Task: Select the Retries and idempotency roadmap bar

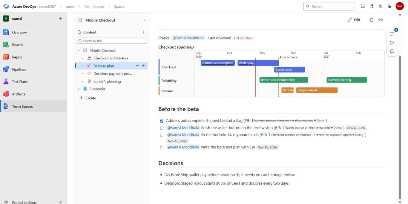Action: point(284,80)
